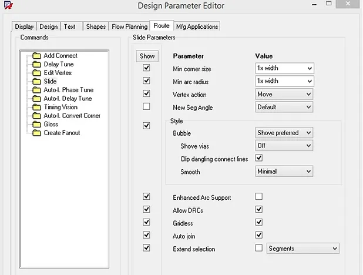Click the Delay Tune folder icon
363x275 pixels.
coord(36,64)
